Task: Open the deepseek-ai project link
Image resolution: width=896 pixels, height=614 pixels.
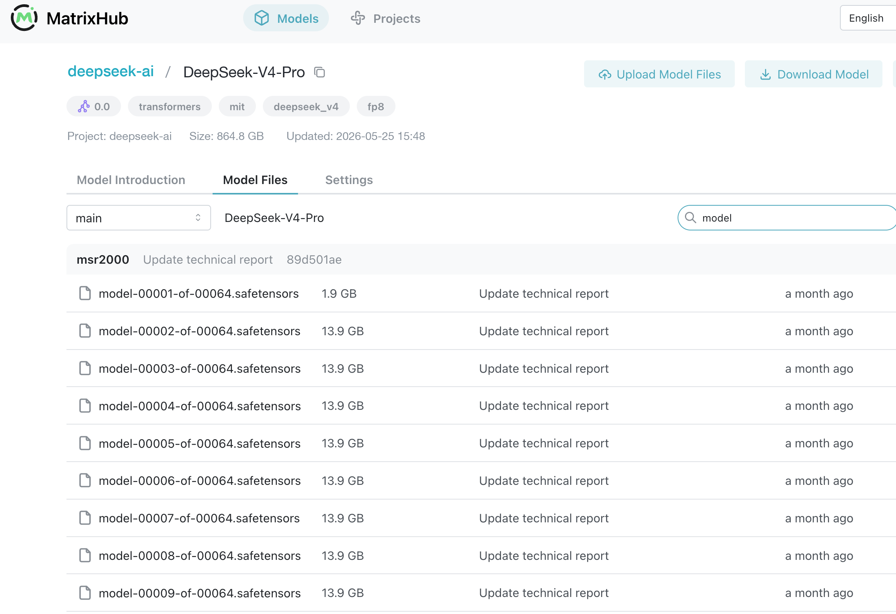Action: (x=111, y=72)
